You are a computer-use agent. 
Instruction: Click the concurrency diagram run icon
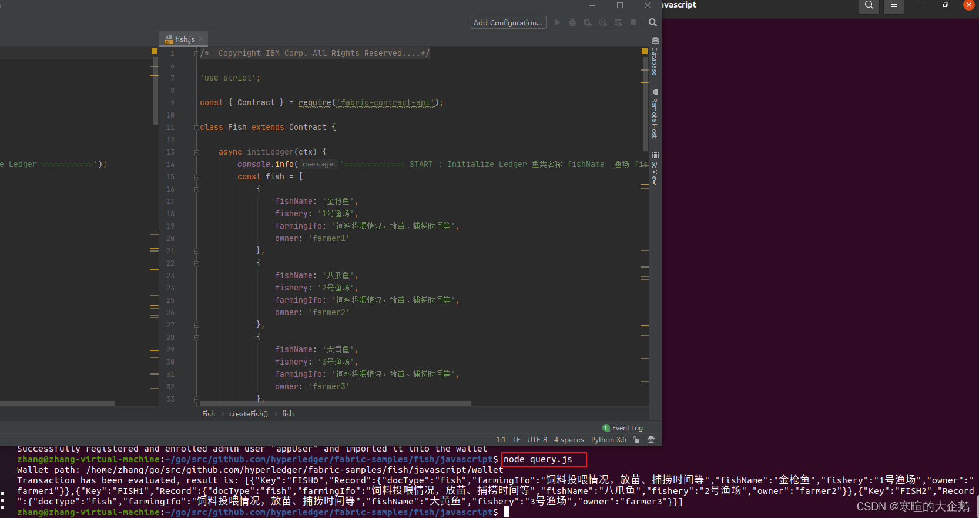(618, 22)
